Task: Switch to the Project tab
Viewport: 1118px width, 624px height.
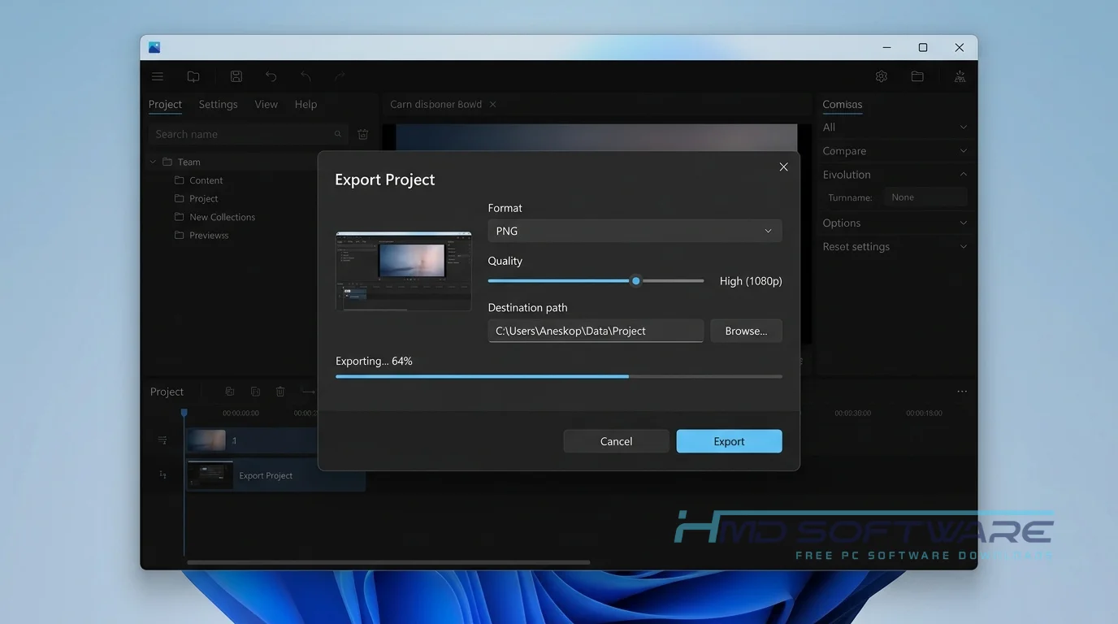Action: [165, 104]
